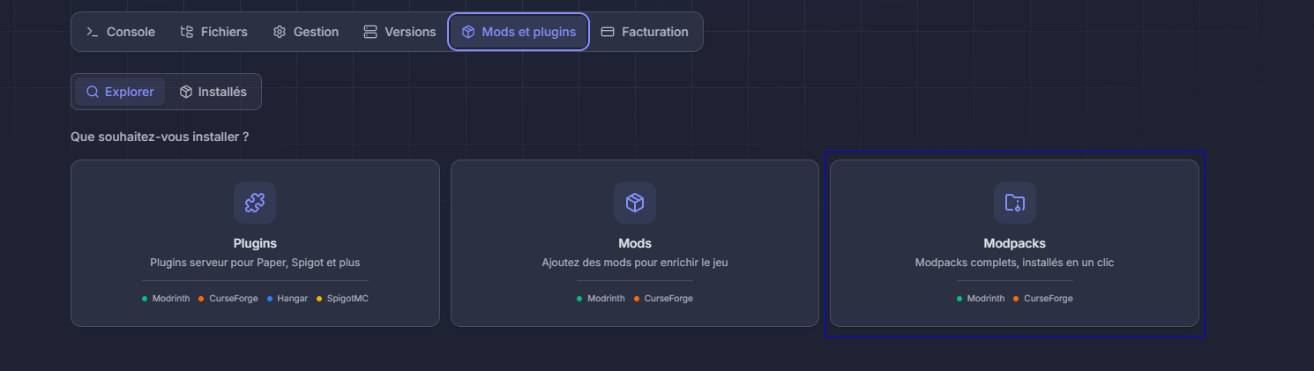
Task: Open the Modpacks card title
Action: pos(1014,243)
